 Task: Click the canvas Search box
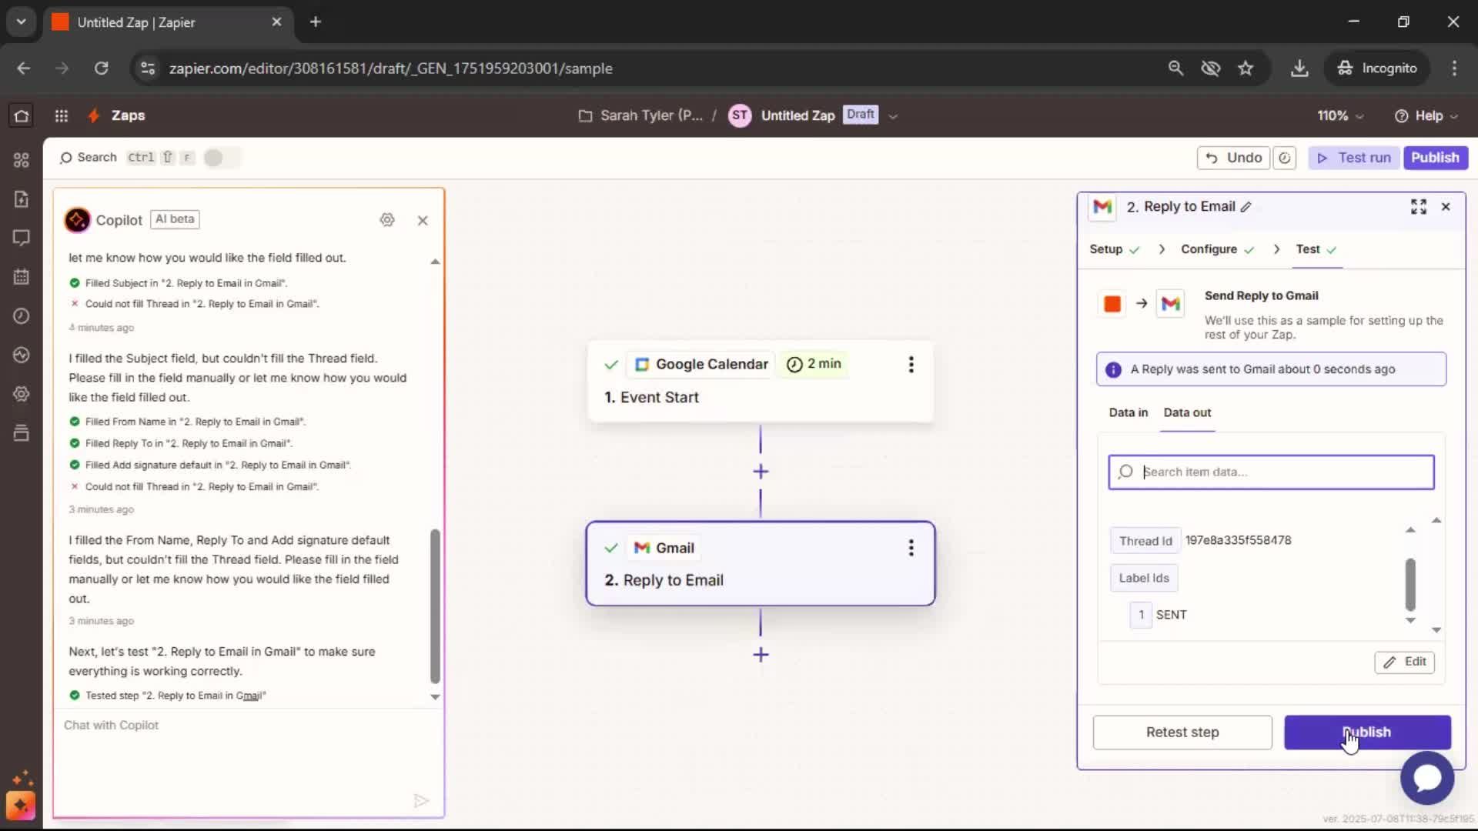tap(89, 158)
